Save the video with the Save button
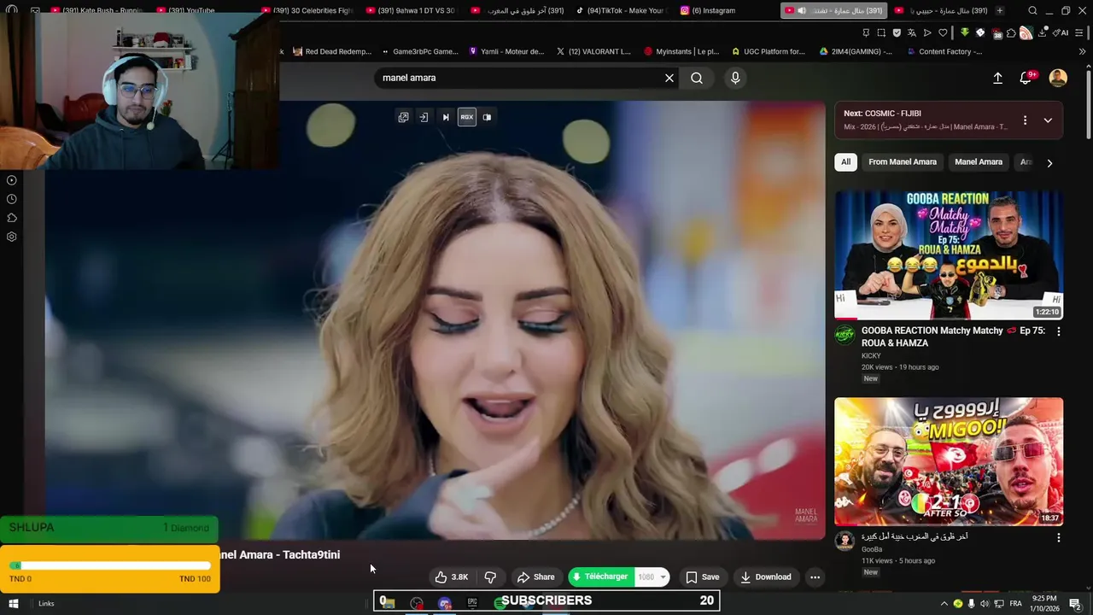Screen dimensions: 1093x615 click(703, 577)
